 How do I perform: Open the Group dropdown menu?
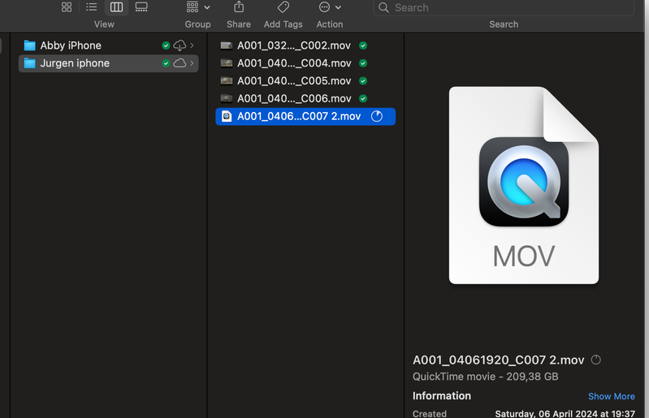point(197,7)
